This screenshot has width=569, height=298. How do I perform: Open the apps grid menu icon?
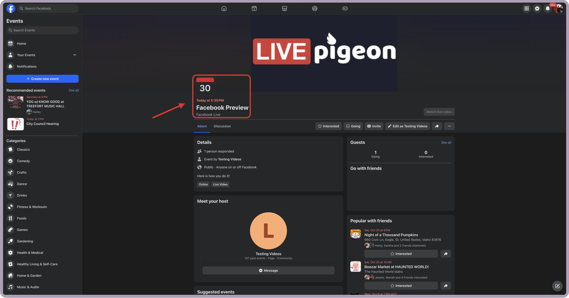coord(526,8)
